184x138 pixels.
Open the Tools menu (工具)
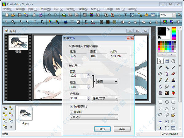(x=108, y=9)
